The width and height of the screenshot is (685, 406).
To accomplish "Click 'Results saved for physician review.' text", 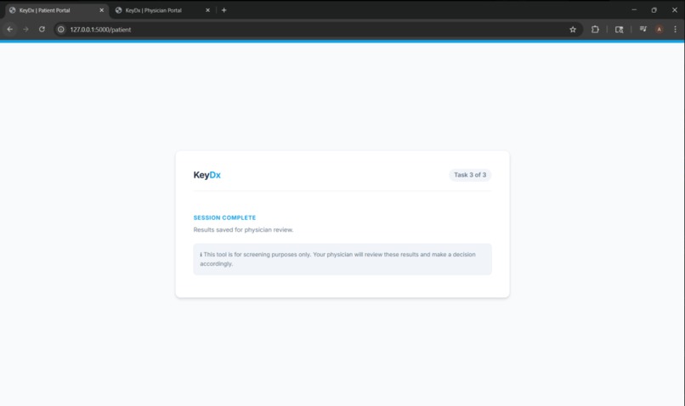I will 243,229.
